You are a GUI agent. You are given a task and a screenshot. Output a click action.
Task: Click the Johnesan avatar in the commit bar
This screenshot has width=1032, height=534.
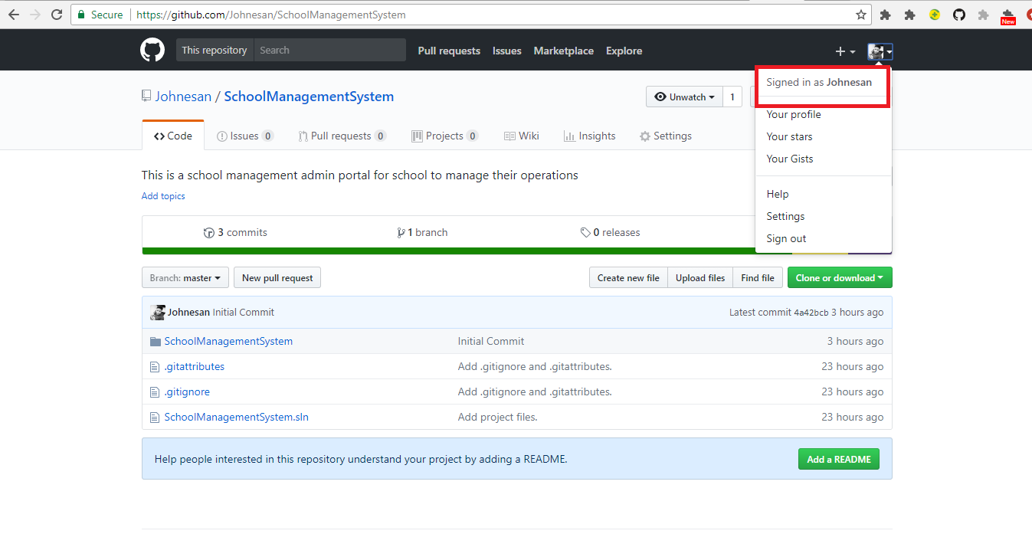[158, 313]
